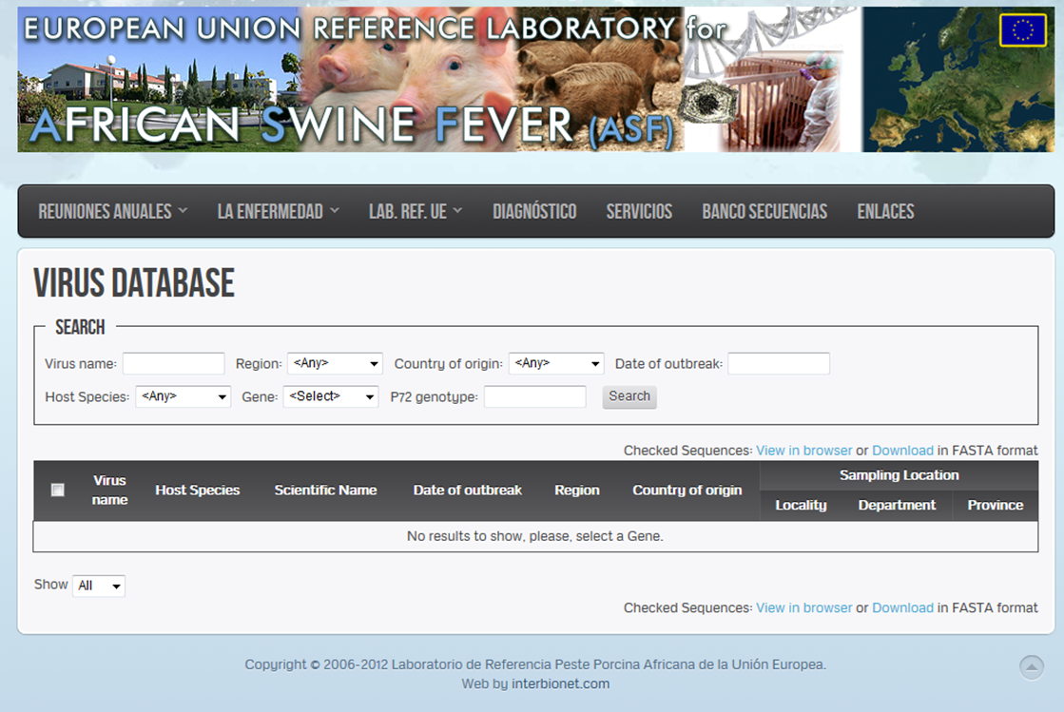The height and width of the screenshot is (712, 1064).
Task: Open the Show All rows dropdown
Action: tap(99, 587)
